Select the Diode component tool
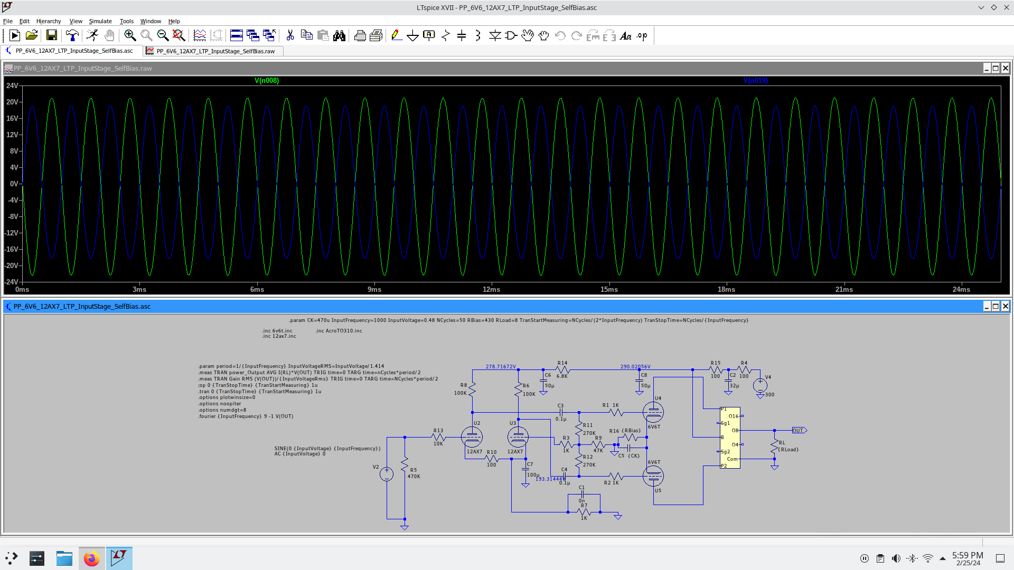Viewport: 1014px width, 570px height. [495, 35]
